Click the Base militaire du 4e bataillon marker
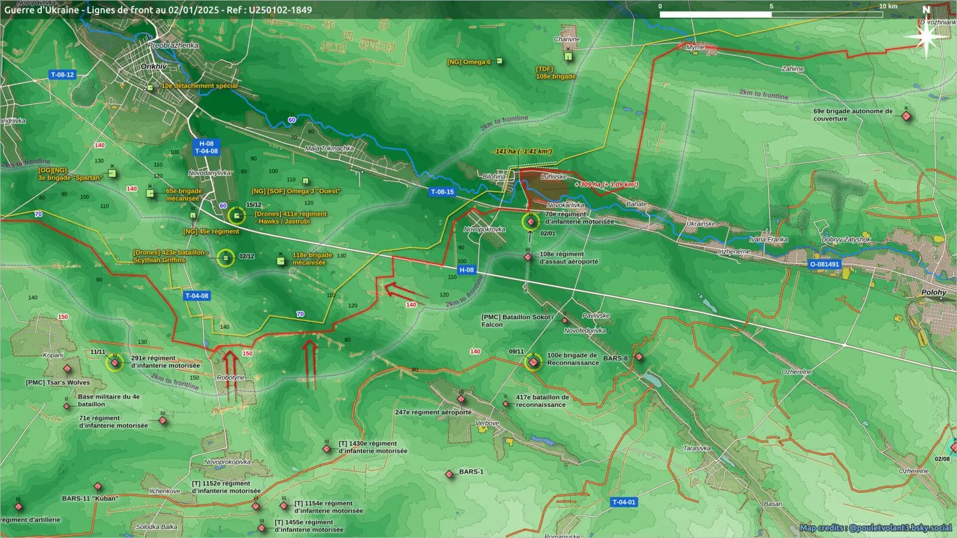This screenshot has height=538, width=957. tap(66, 406)
